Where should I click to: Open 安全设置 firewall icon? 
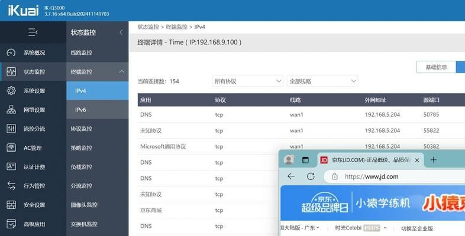point(11,205)
